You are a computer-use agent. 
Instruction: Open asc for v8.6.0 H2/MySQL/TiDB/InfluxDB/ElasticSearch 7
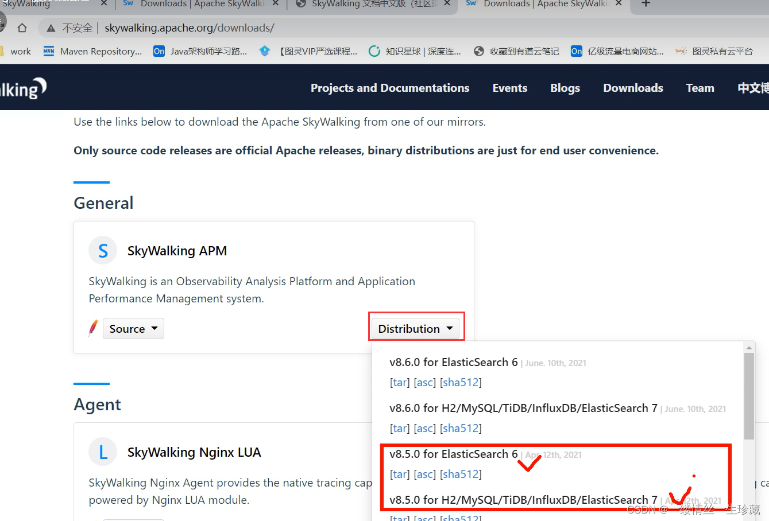pos(425,428)
